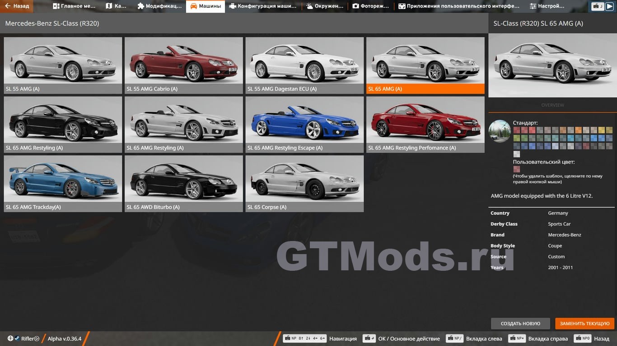Choose SL 55 AMG Dagestan ECU (A)
This screenshot has height=346, width=617.
click(304, 65)
